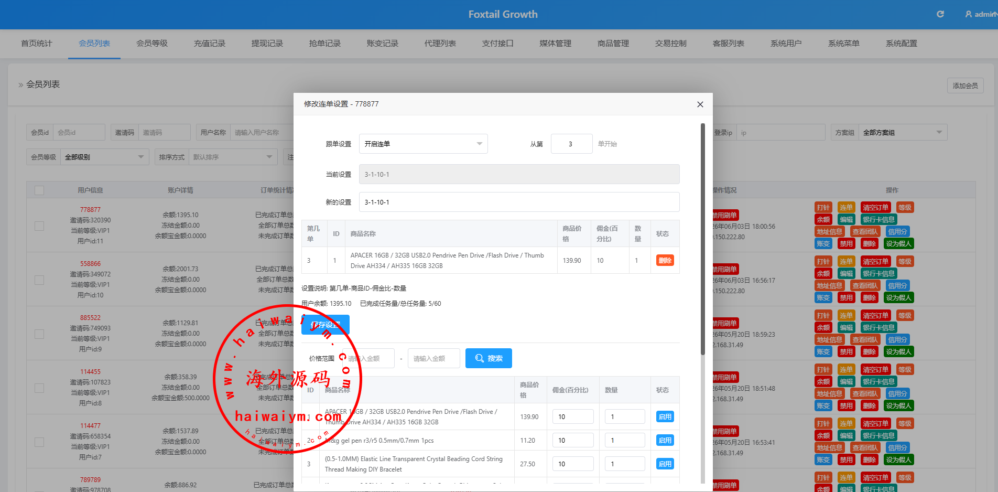The width and height of the screenshot is (998, 492).
Task: Click 等级 for user 778877
Action: point(905,208)
